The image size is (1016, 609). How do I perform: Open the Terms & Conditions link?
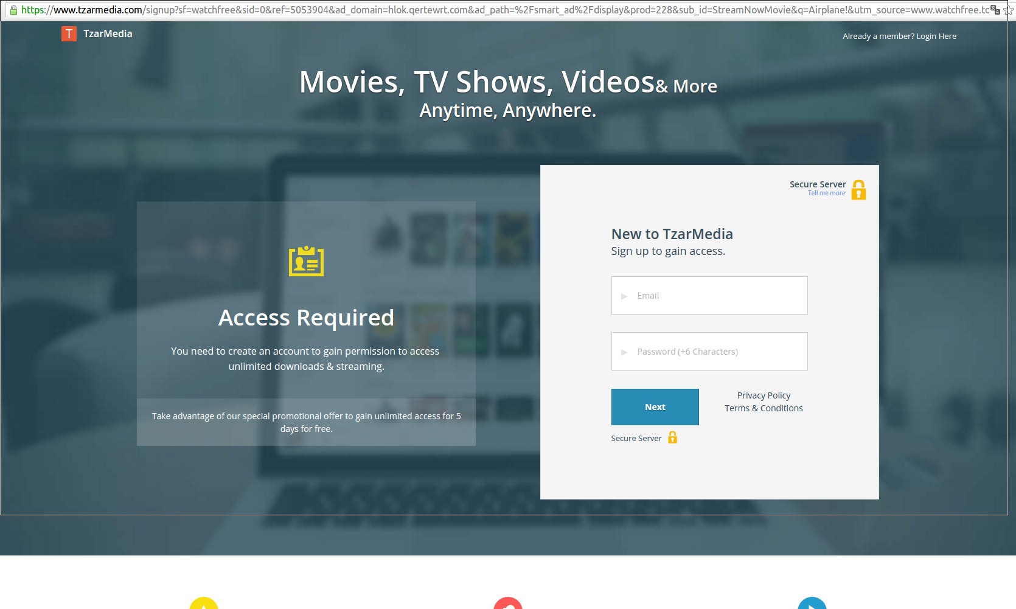(x=764, y=408)
